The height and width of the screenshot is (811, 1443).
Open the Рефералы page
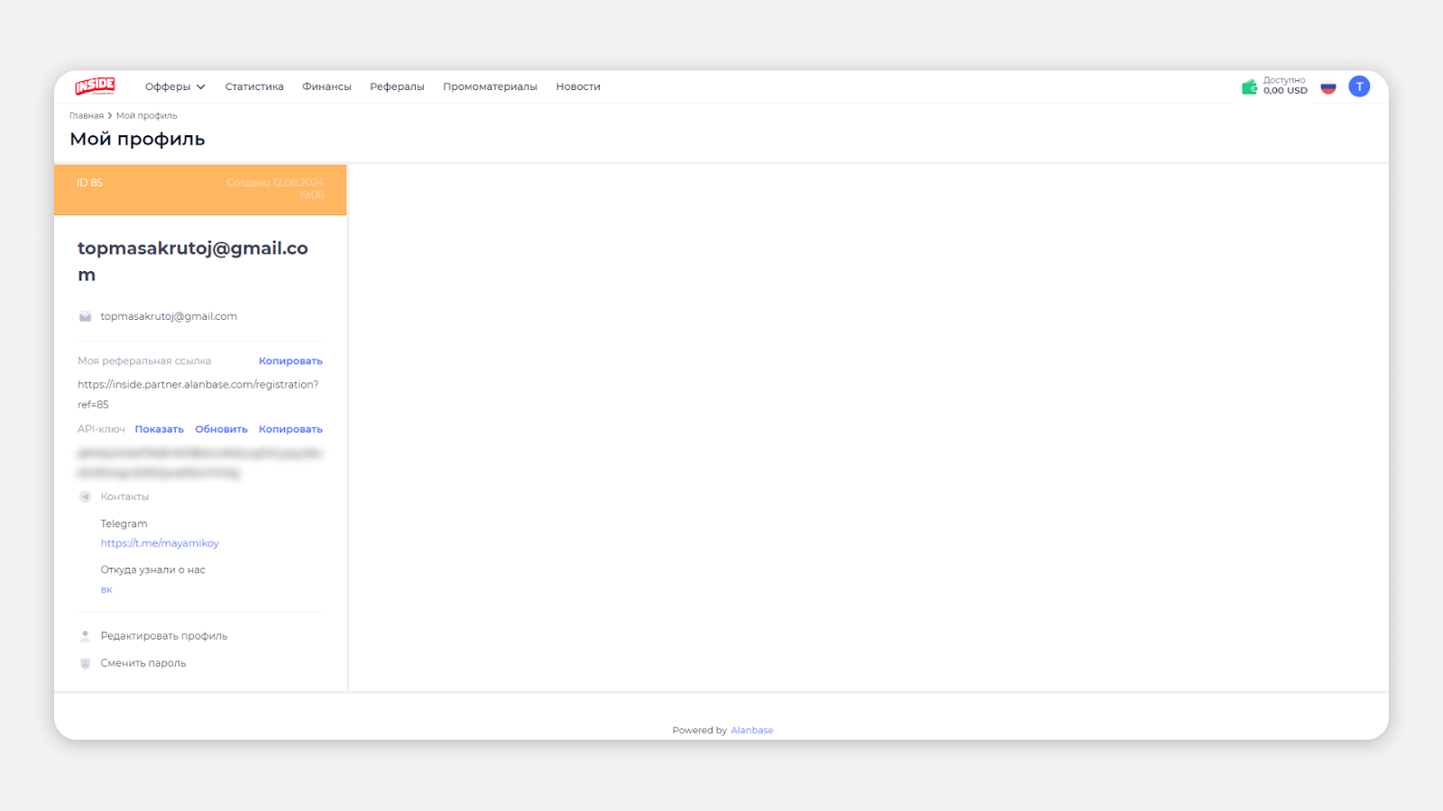click(397, 87)
